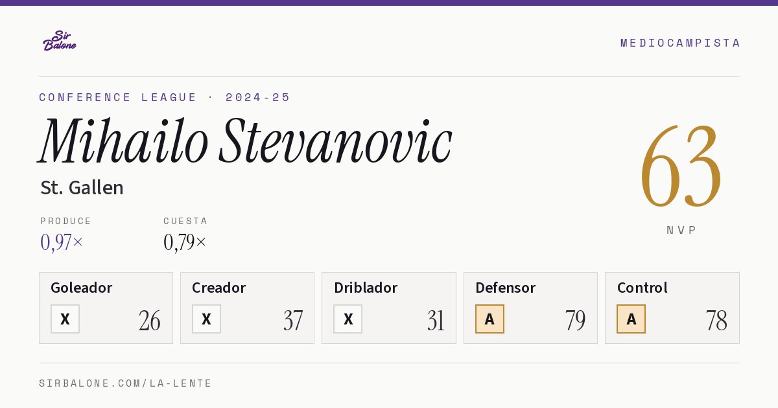
Task: Click the Driblador card title
Action: click(x=366, y=288)
